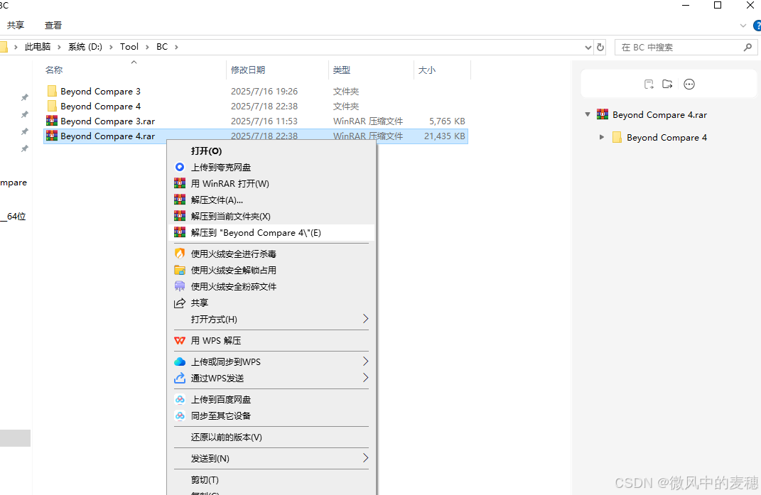Click the share icon beside 共享

click(179, 302)
